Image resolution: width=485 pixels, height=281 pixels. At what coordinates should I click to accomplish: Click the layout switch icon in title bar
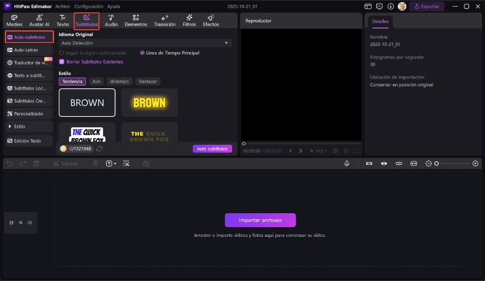(368, 6)
